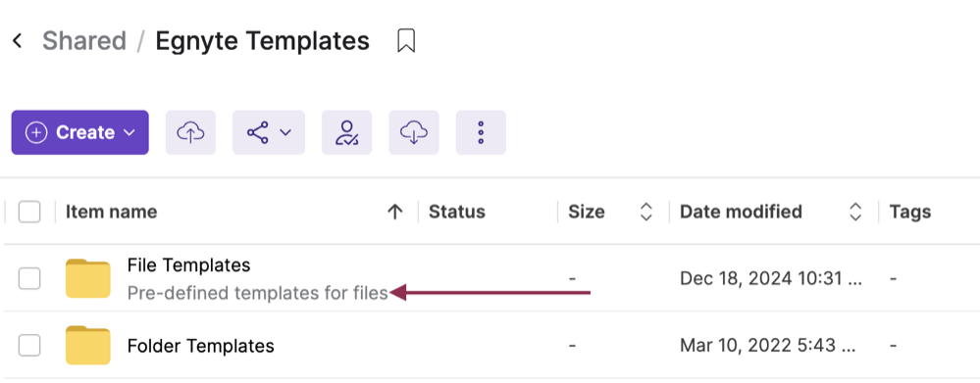Open the File Templates folder icon
The width and height of the screenshot is (980, 383).
(88, 278)
